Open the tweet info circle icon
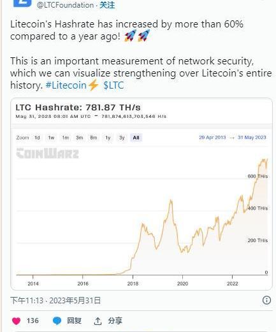This screenshot has width=276, height=332. (266, 300)
